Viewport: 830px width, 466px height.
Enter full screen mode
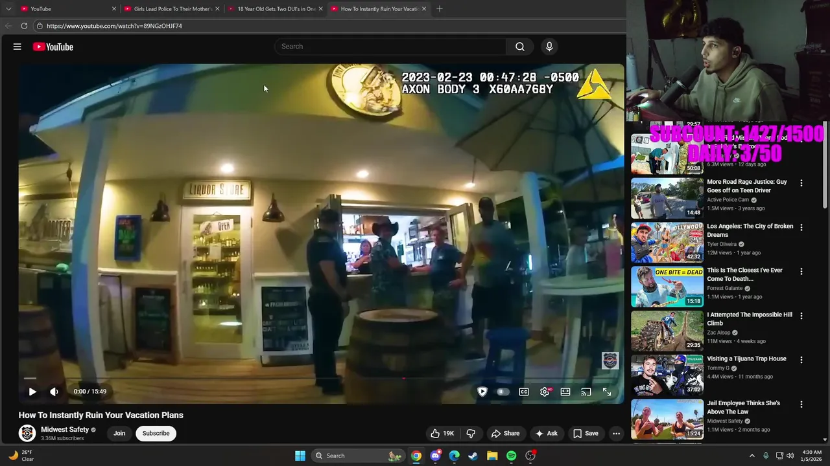click(607, 392)
